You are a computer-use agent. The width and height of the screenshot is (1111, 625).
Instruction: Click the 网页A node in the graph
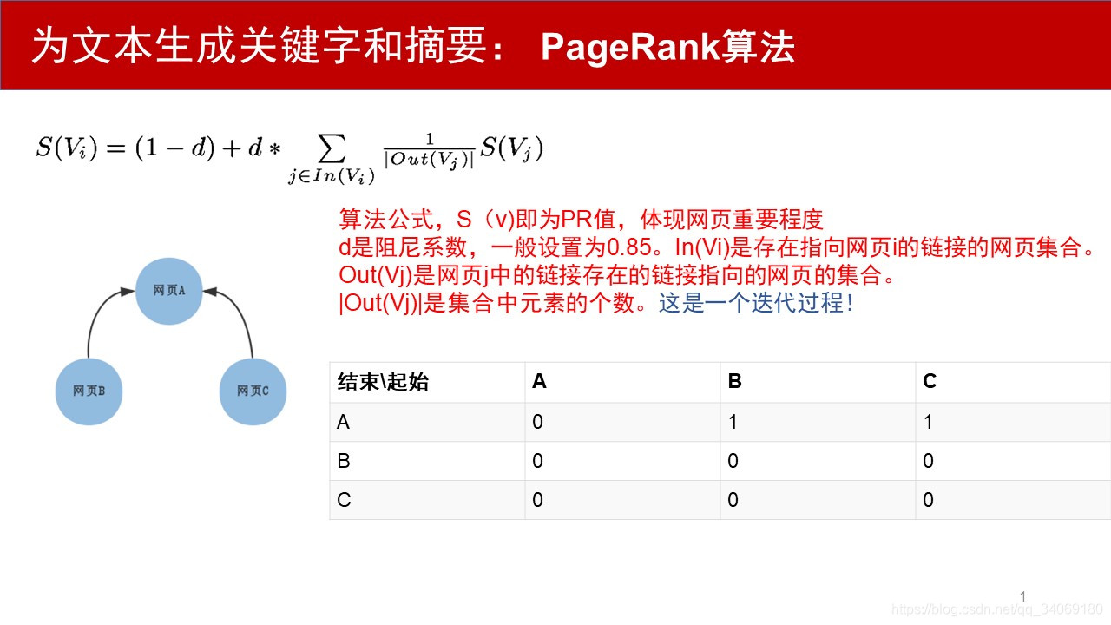tap(169, 291)
